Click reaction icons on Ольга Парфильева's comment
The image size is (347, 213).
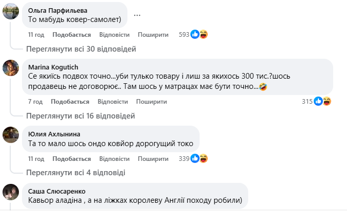(199, 35)
